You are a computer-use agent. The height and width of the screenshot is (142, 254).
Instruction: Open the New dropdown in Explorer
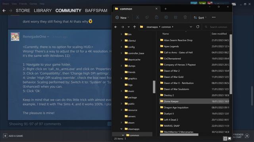(x=122, y=17)
